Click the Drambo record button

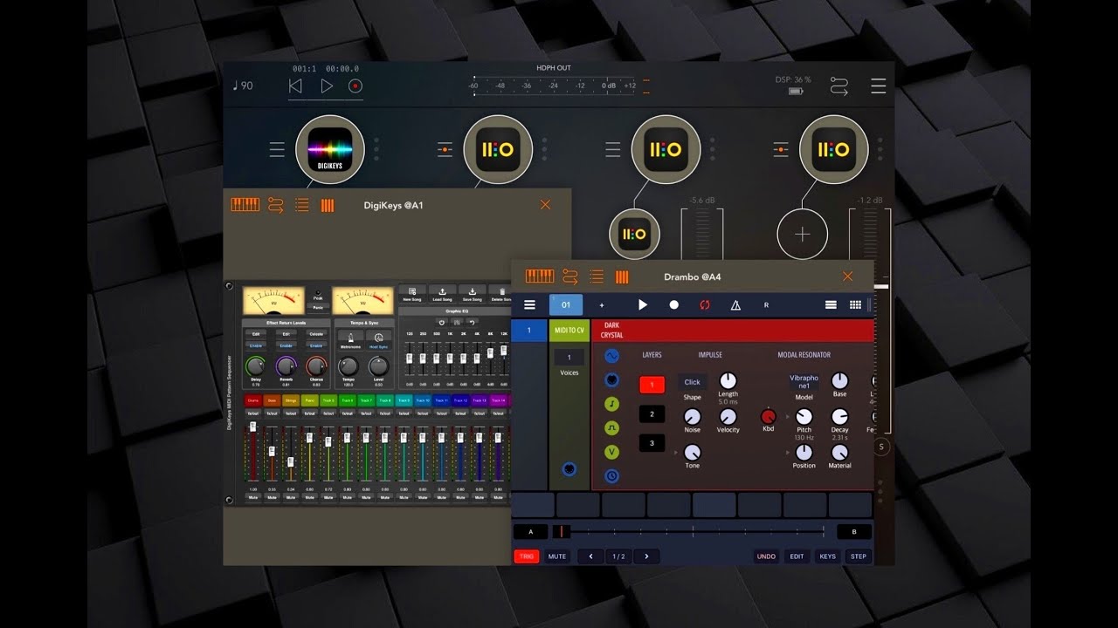[673, 304]
